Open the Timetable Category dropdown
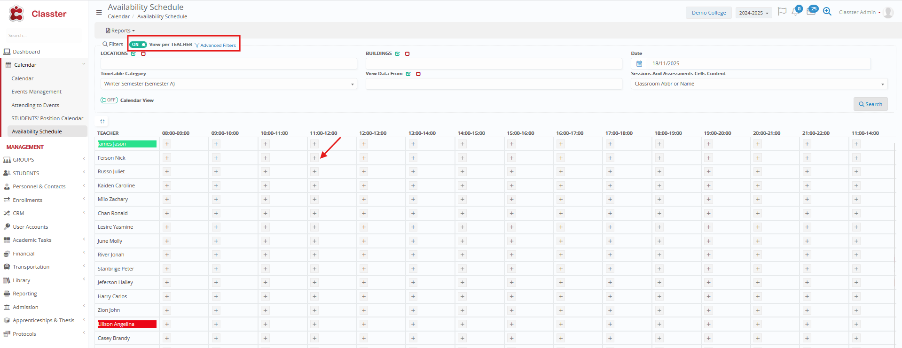This screenshot has height=348, width=902. point(228,84)
